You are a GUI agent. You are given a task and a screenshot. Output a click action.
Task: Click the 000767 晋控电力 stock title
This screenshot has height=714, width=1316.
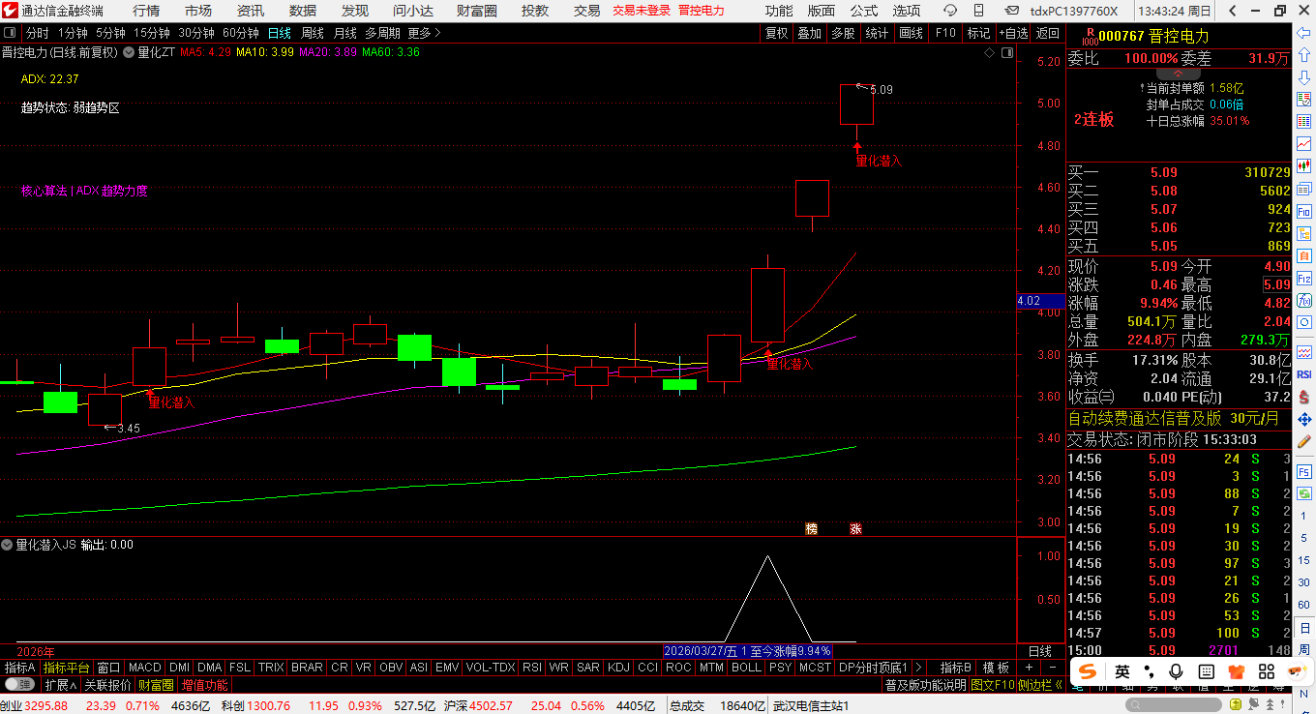[1153, 36]
